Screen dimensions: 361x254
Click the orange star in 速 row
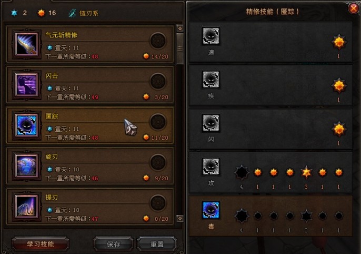pyautogui.click(x=339, y=42)
